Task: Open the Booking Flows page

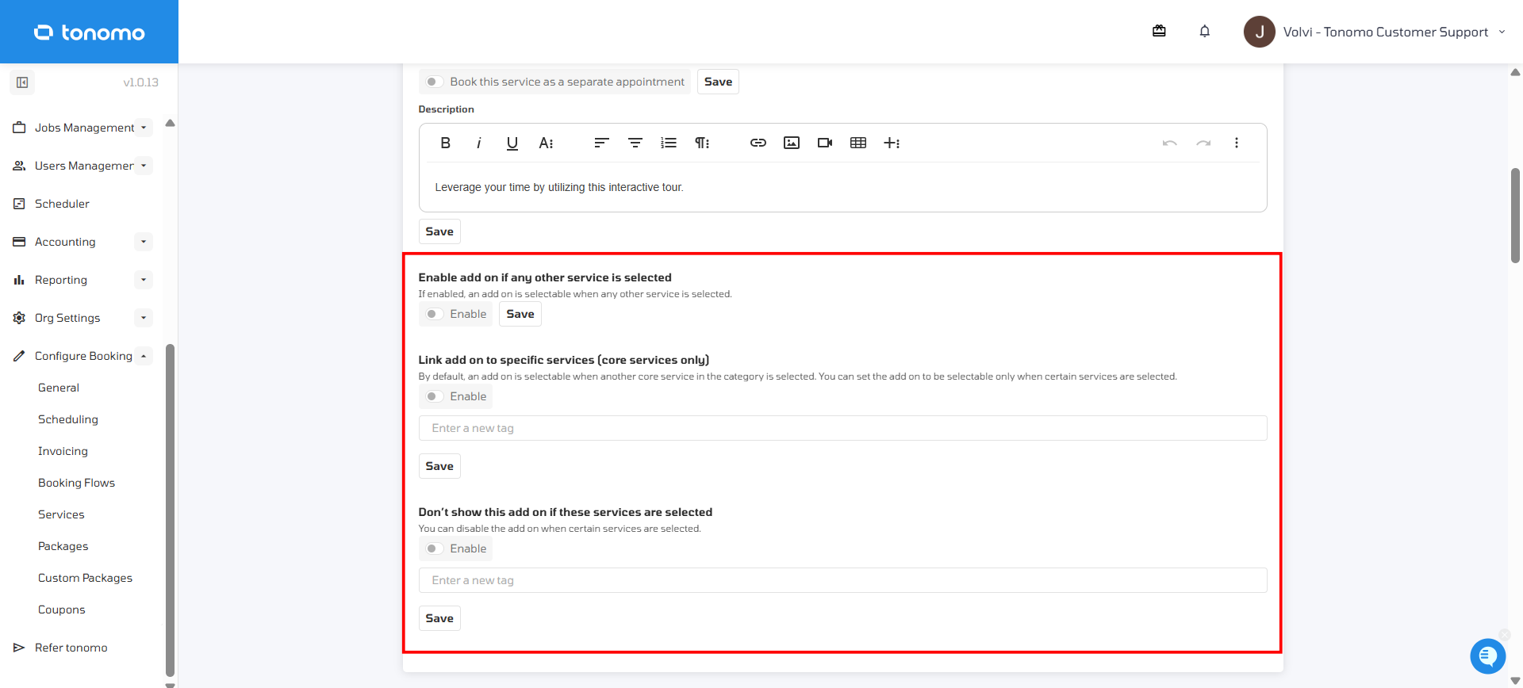Action: pyautogui.click(x=76, y=483)
